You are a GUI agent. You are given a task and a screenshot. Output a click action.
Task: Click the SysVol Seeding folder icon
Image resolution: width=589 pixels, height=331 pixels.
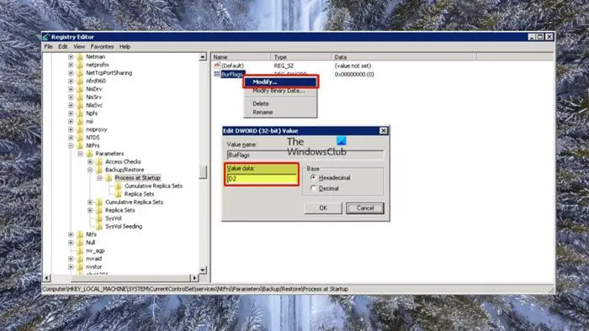pyautogui.click(x=99, y=227)
